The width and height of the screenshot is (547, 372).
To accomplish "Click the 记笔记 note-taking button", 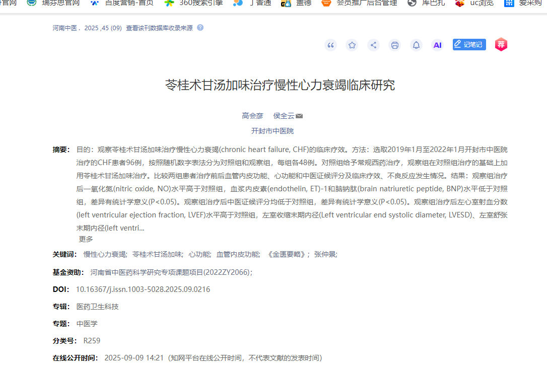I will pos(469,44).
